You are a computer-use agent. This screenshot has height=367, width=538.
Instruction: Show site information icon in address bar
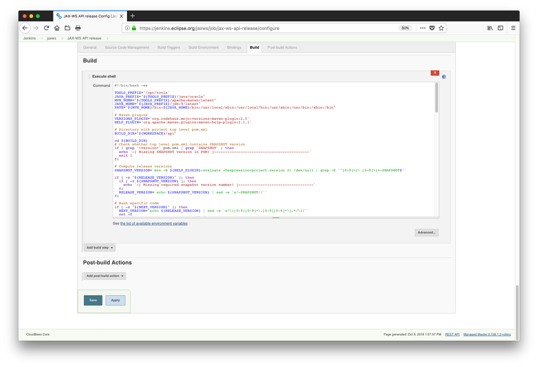(127, 28)
